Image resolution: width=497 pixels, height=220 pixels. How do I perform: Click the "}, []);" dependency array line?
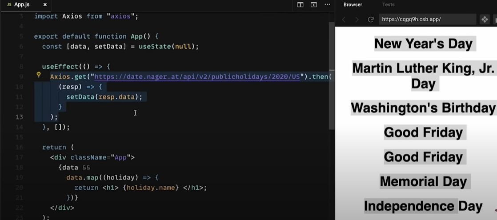click(56, 127)
